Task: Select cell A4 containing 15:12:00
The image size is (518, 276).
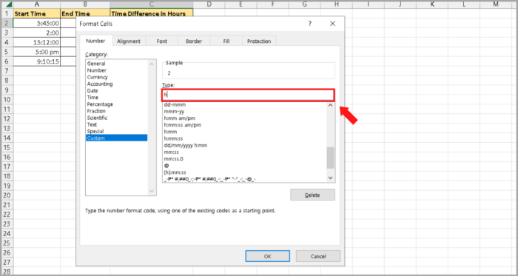Action: (36, 42)
